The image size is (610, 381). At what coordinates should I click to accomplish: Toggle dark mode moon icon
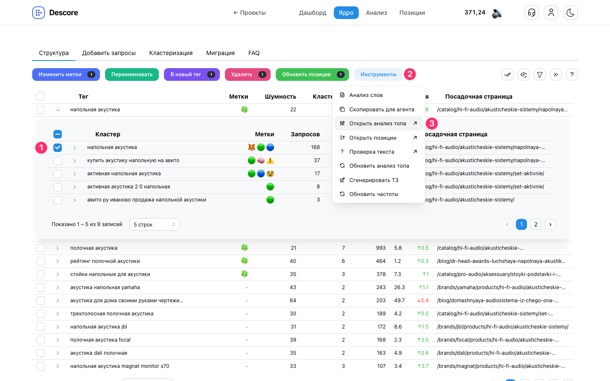[571, 13]
